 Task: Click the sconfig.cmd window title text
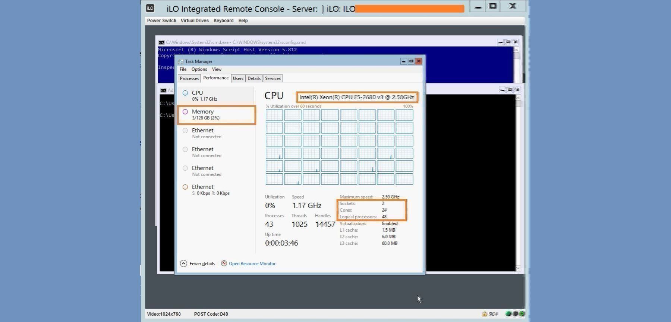pyautogui.click(x=236, y=42)
